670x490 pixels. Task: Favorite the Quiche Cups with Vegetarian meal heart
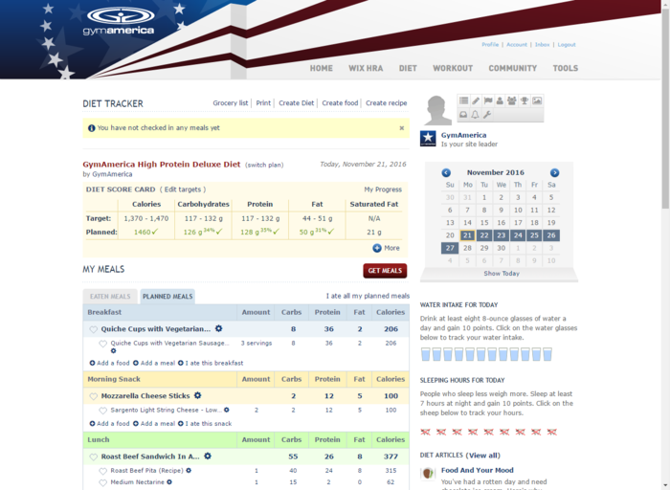coord(93,329)
